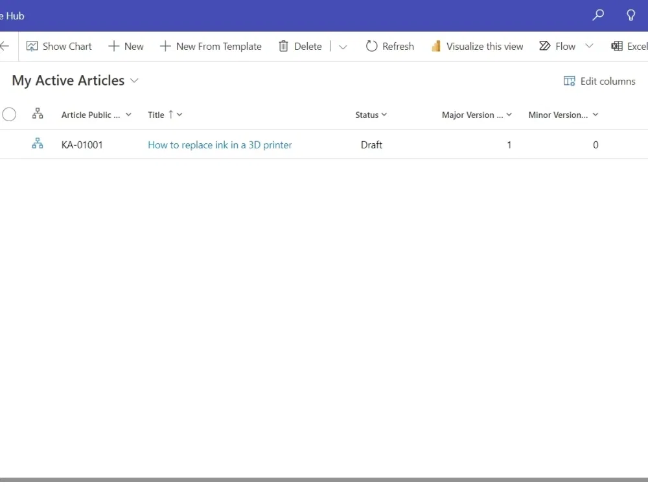Open 'How to replace ink in a 3D printer'

pyautogui.click(x=220, y=145)
